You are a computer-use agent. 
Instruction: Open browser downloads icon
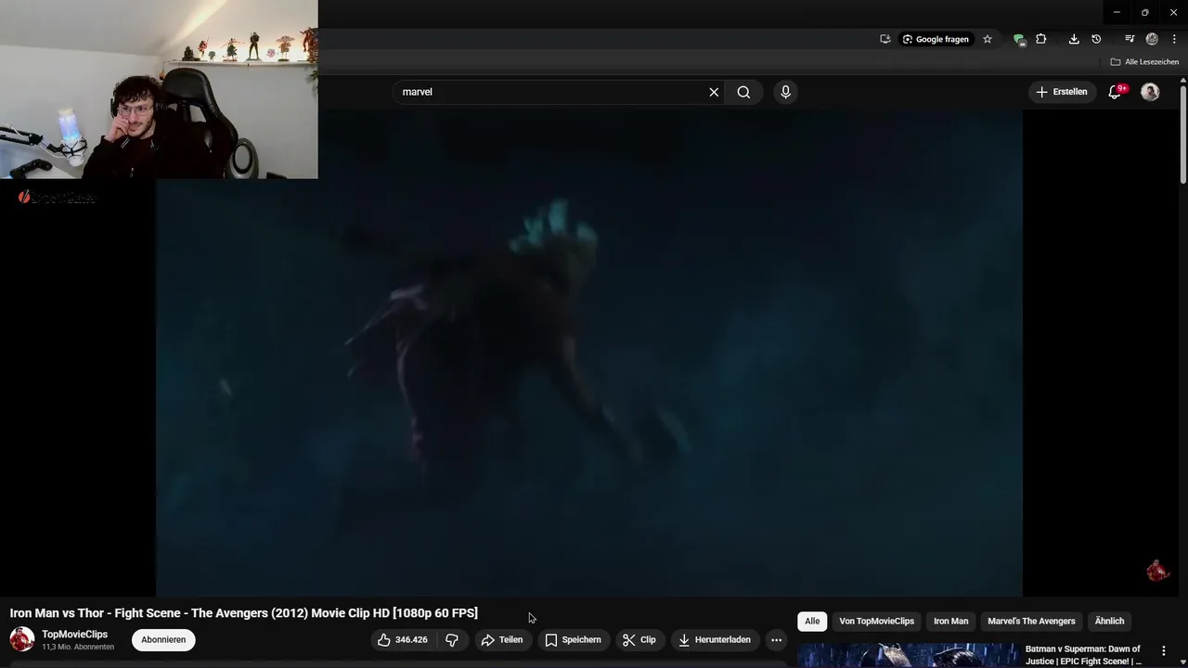[x=1074, y=39]
